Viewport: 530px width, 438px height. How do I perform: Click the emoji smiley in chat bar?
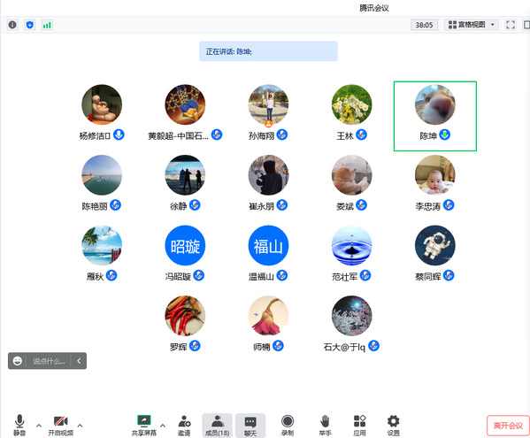(x=17, y=361)
